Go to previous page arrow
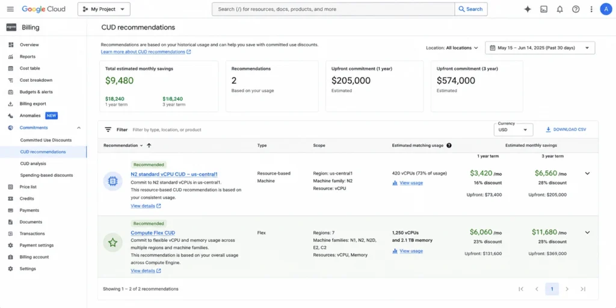The image size is (616, 308). click(537, 289)
